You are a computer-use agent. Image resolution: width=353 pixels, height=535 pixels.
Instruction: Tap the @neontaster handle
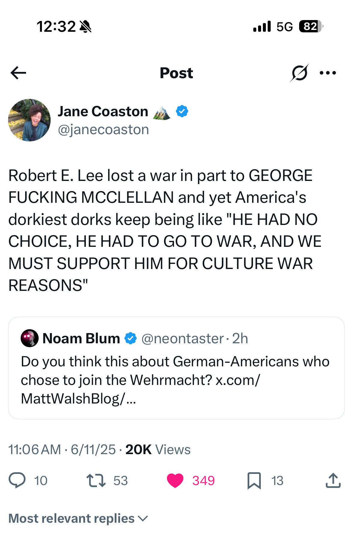183,338
